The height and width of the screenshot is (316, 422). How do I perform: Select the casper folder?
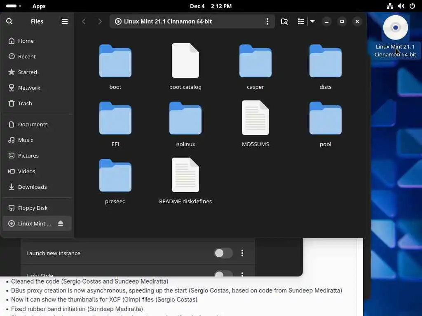[x=256, y=67]
